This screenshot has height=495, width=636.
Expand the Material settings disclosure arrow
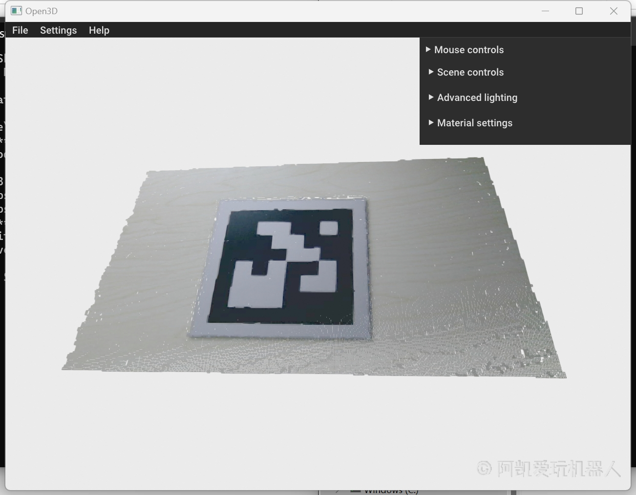(x=431, y=122)
